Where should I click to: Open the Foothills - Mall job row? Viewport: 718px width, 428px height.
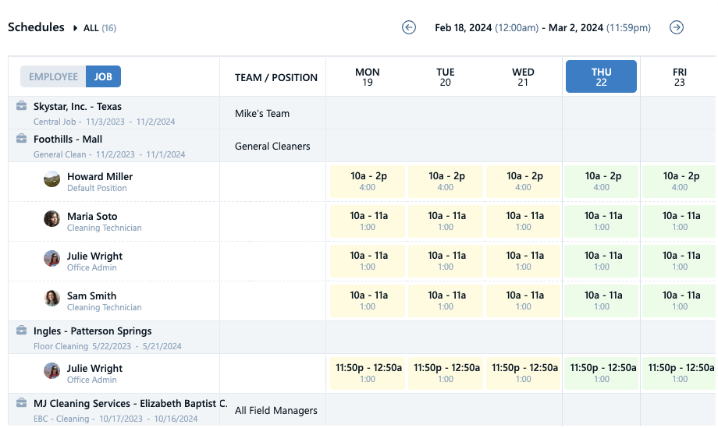68,140
